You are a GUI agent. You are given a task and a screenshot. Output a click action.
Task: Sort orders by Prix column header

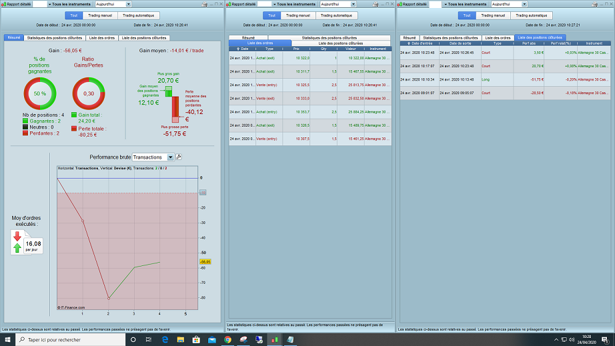[296, 49]
